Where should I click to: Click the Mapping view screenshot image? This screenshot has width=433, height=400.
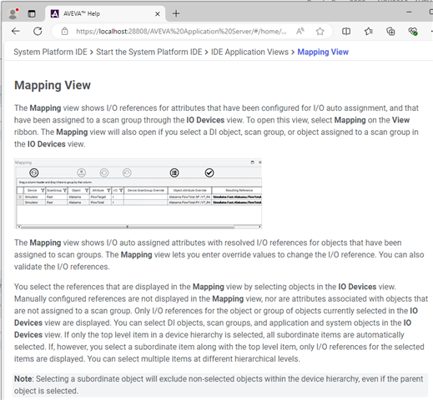[138, 194]
